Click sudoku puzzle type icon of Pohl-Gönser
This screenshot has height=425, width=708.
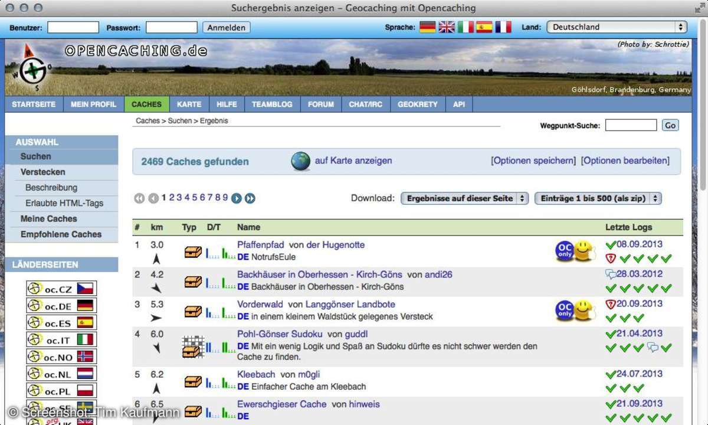(193, 346)
